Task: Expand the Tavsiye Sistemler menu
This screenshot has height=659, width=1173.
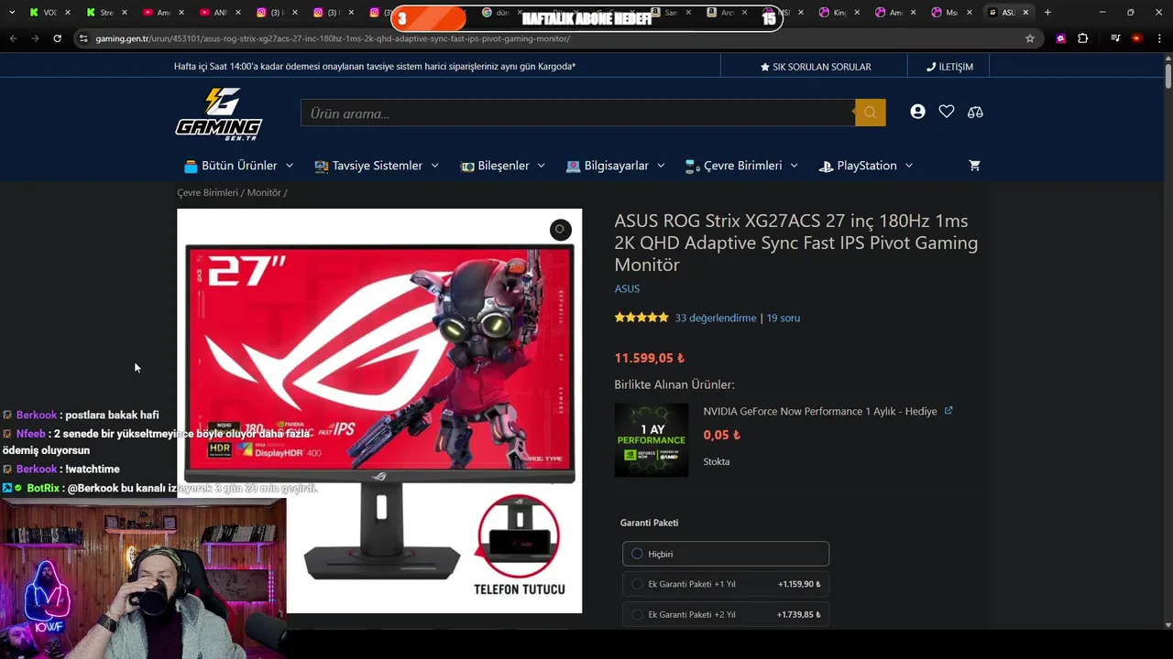Action: click(x=377, y=166)
